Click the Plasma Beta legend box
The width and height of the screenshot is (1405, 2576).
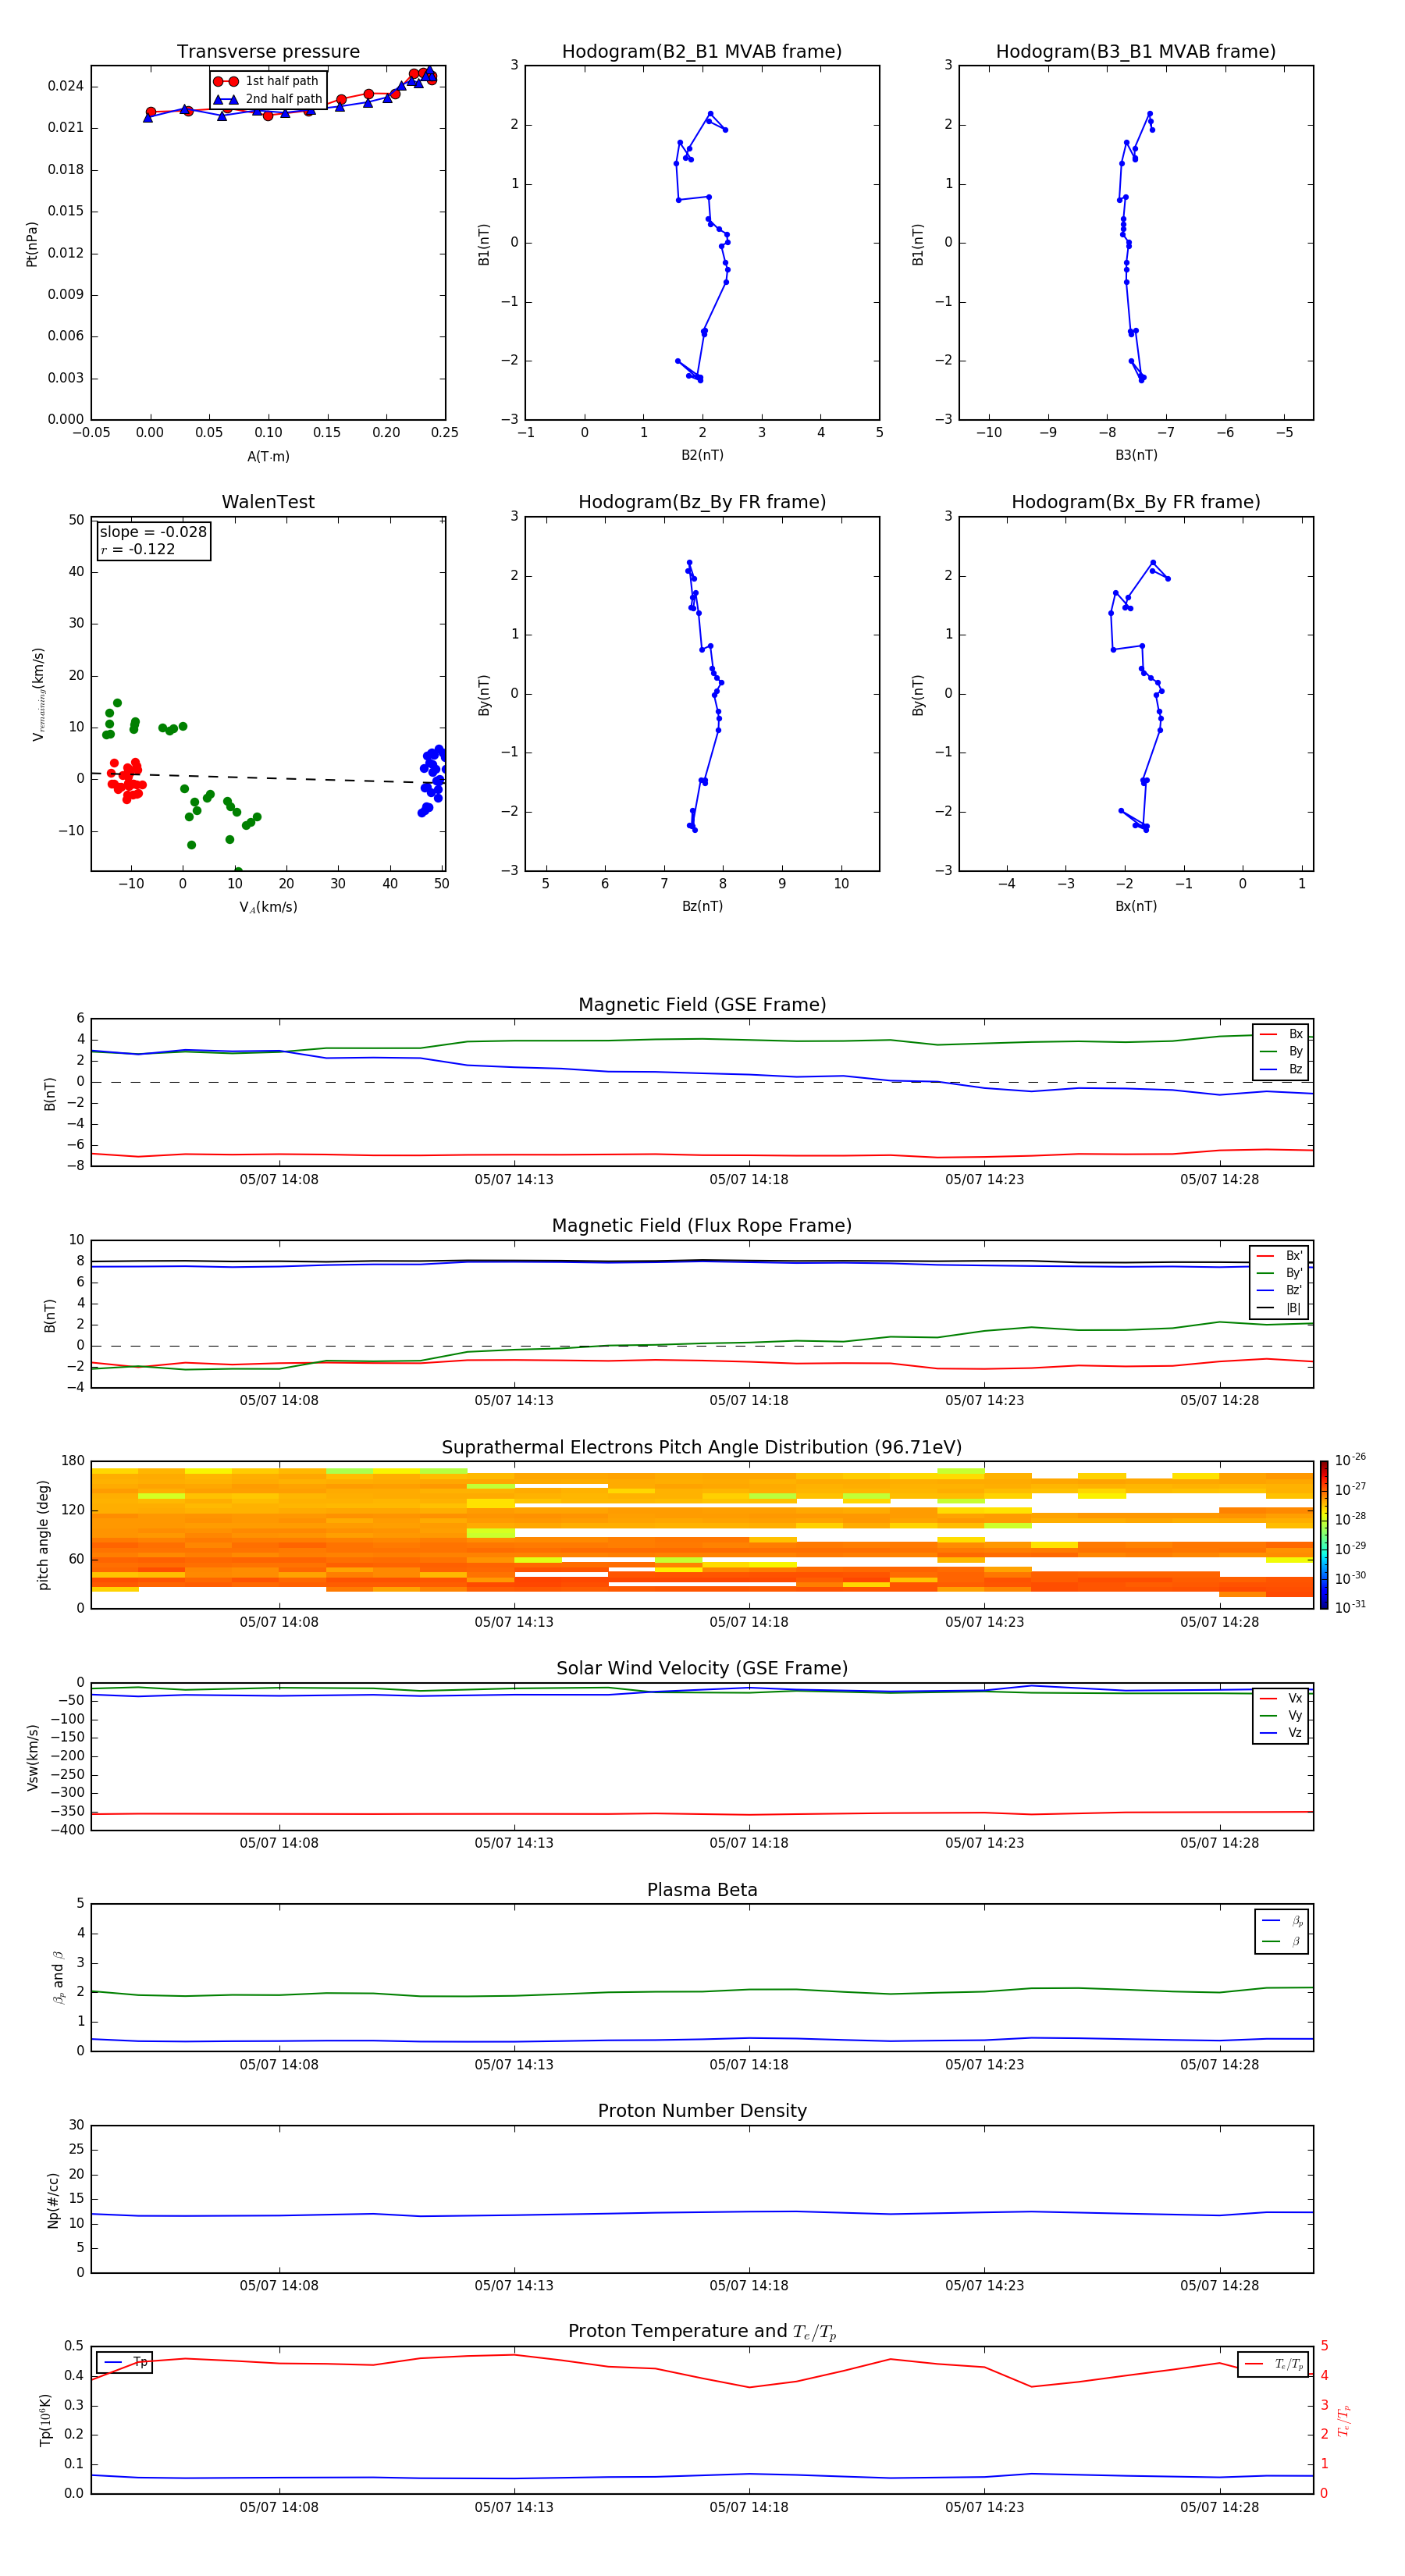click(x=1282, y=1931)
